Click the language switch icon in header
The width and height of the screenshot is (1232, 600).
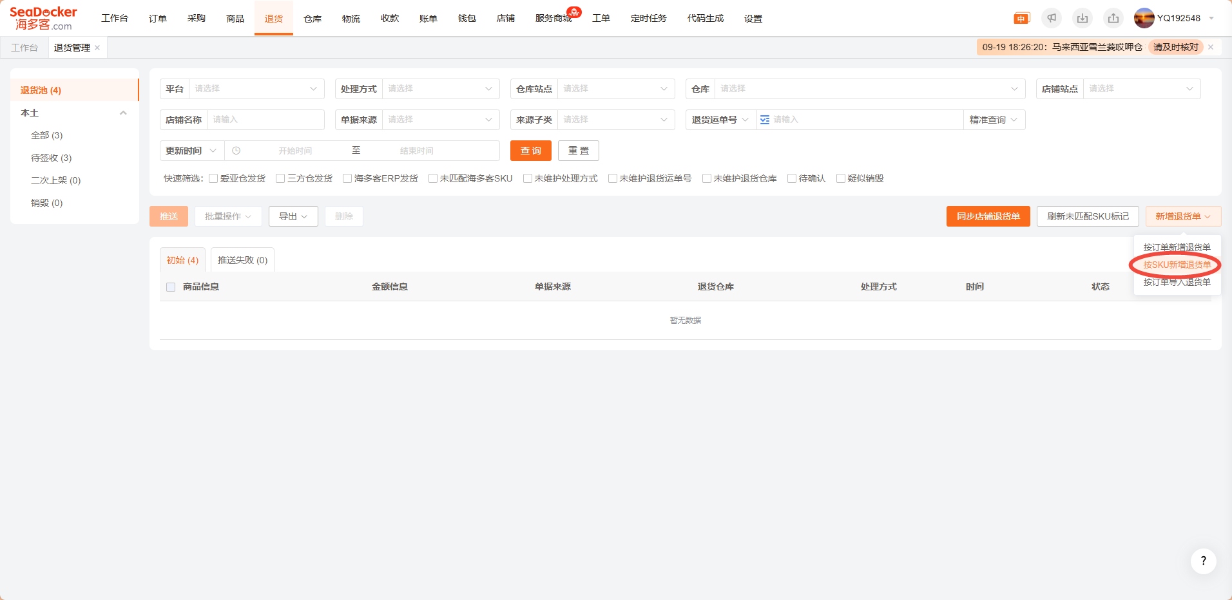click(x=1021, y=19)
